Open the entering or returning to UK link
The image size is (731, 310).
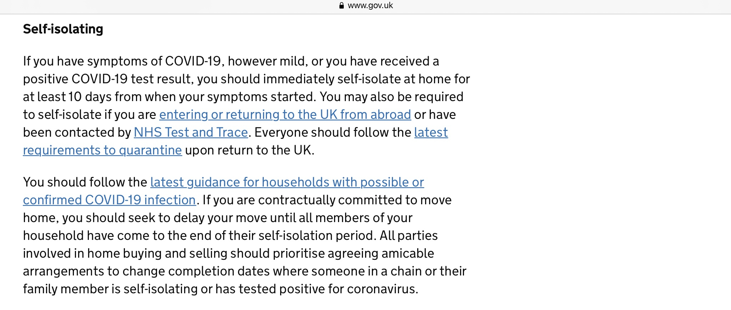[285, 115]
